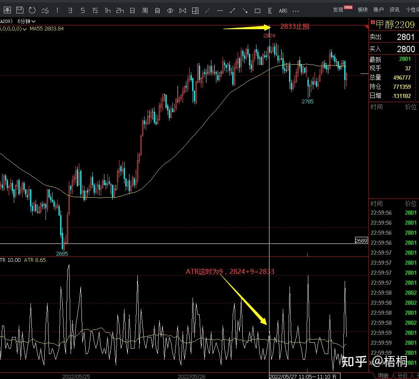The width and height of the screenshot is (419, 379).
Task: Open the 板块 menu
Action: (x=363, y=10)
